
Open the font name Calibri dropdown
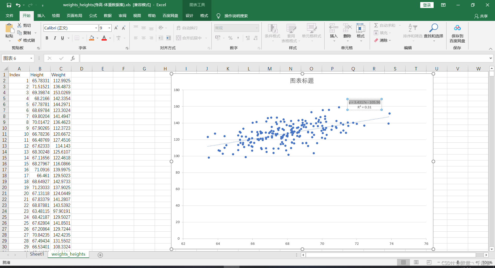tap(96, 28)
